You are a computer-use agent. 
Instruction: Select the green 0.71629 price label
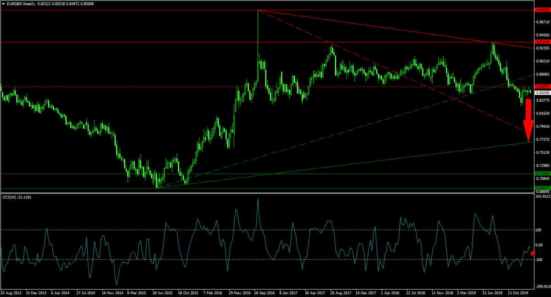coord(542,173)
